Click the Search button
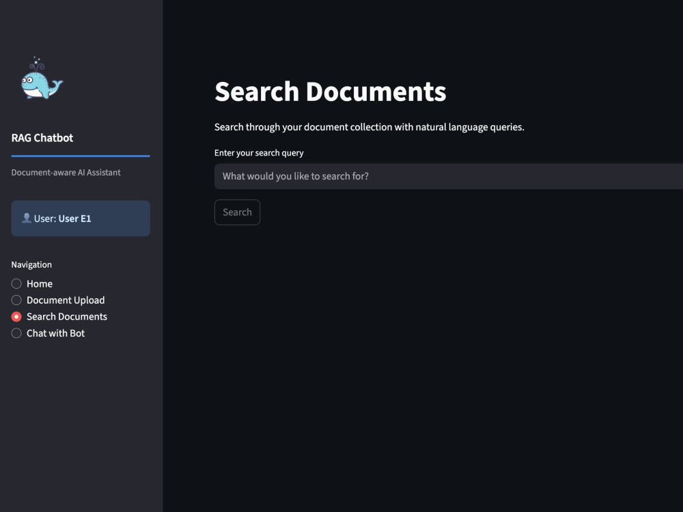683x512 pixels. [237, 212]
